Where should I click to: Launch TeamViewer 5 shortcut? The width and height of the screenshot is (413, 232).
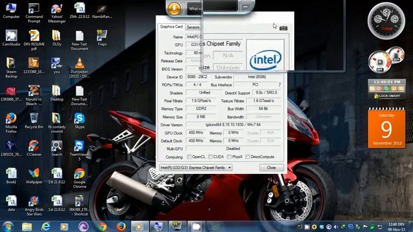(x=79, y=150)
